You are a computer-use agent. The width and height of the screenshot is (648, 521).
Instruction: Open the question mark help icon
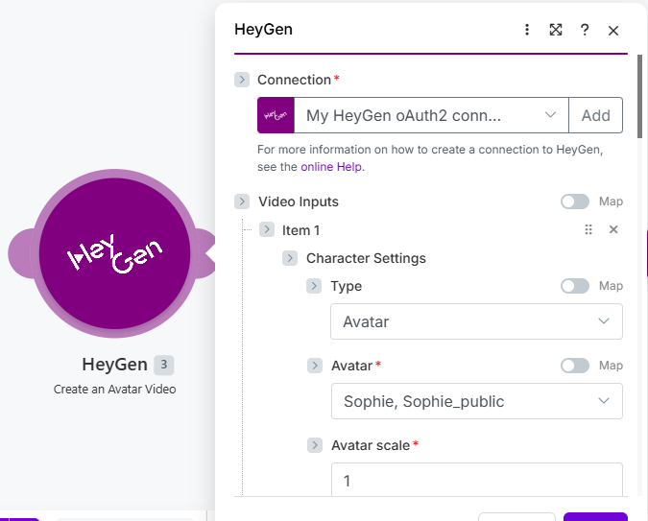(x=585, y=30)
